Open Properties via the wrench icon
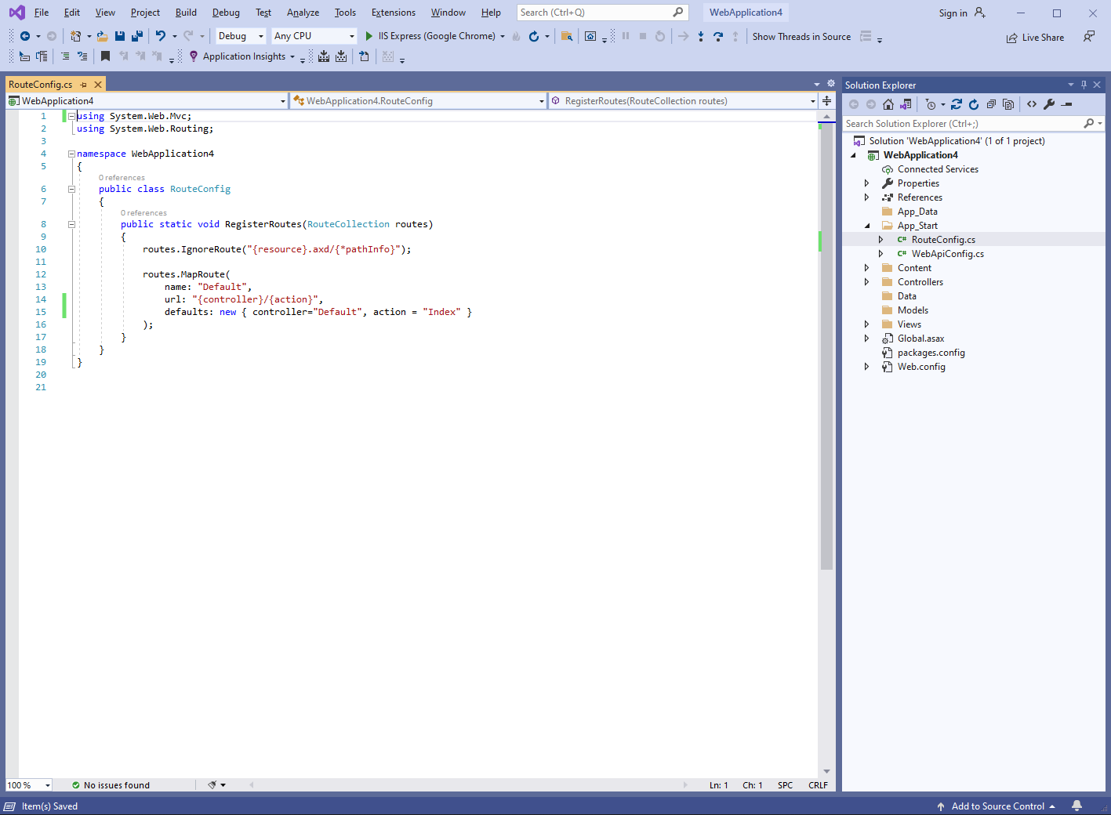 tap(1049, 104)
